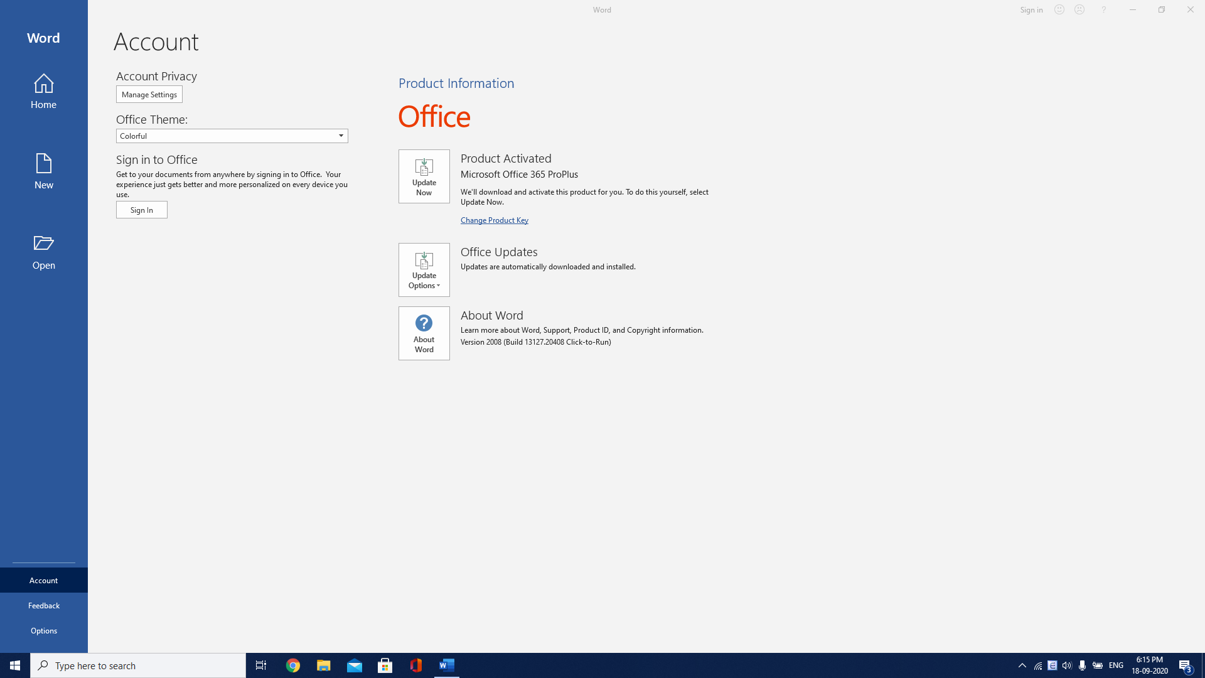Click the Account sidebar icon

43,579
